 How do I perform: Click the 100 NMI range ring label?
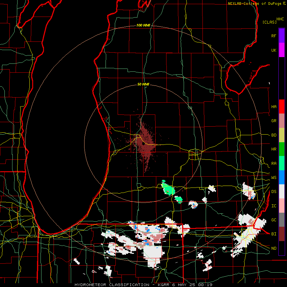coord(143,25)
